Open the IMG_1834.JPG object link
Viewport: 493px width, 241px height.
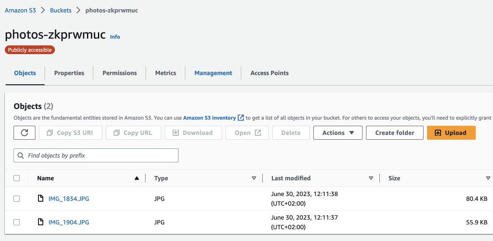tap(69, 199)
